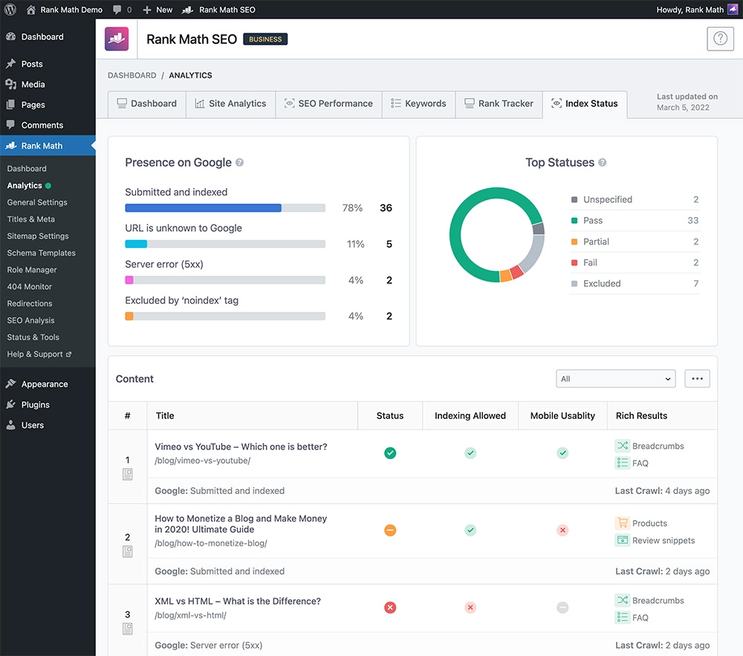Click the orange partial status for Monetize a Blog
The height and width of the screenshot is (656, 743).
pyautogui.click(x=390, y=530)
